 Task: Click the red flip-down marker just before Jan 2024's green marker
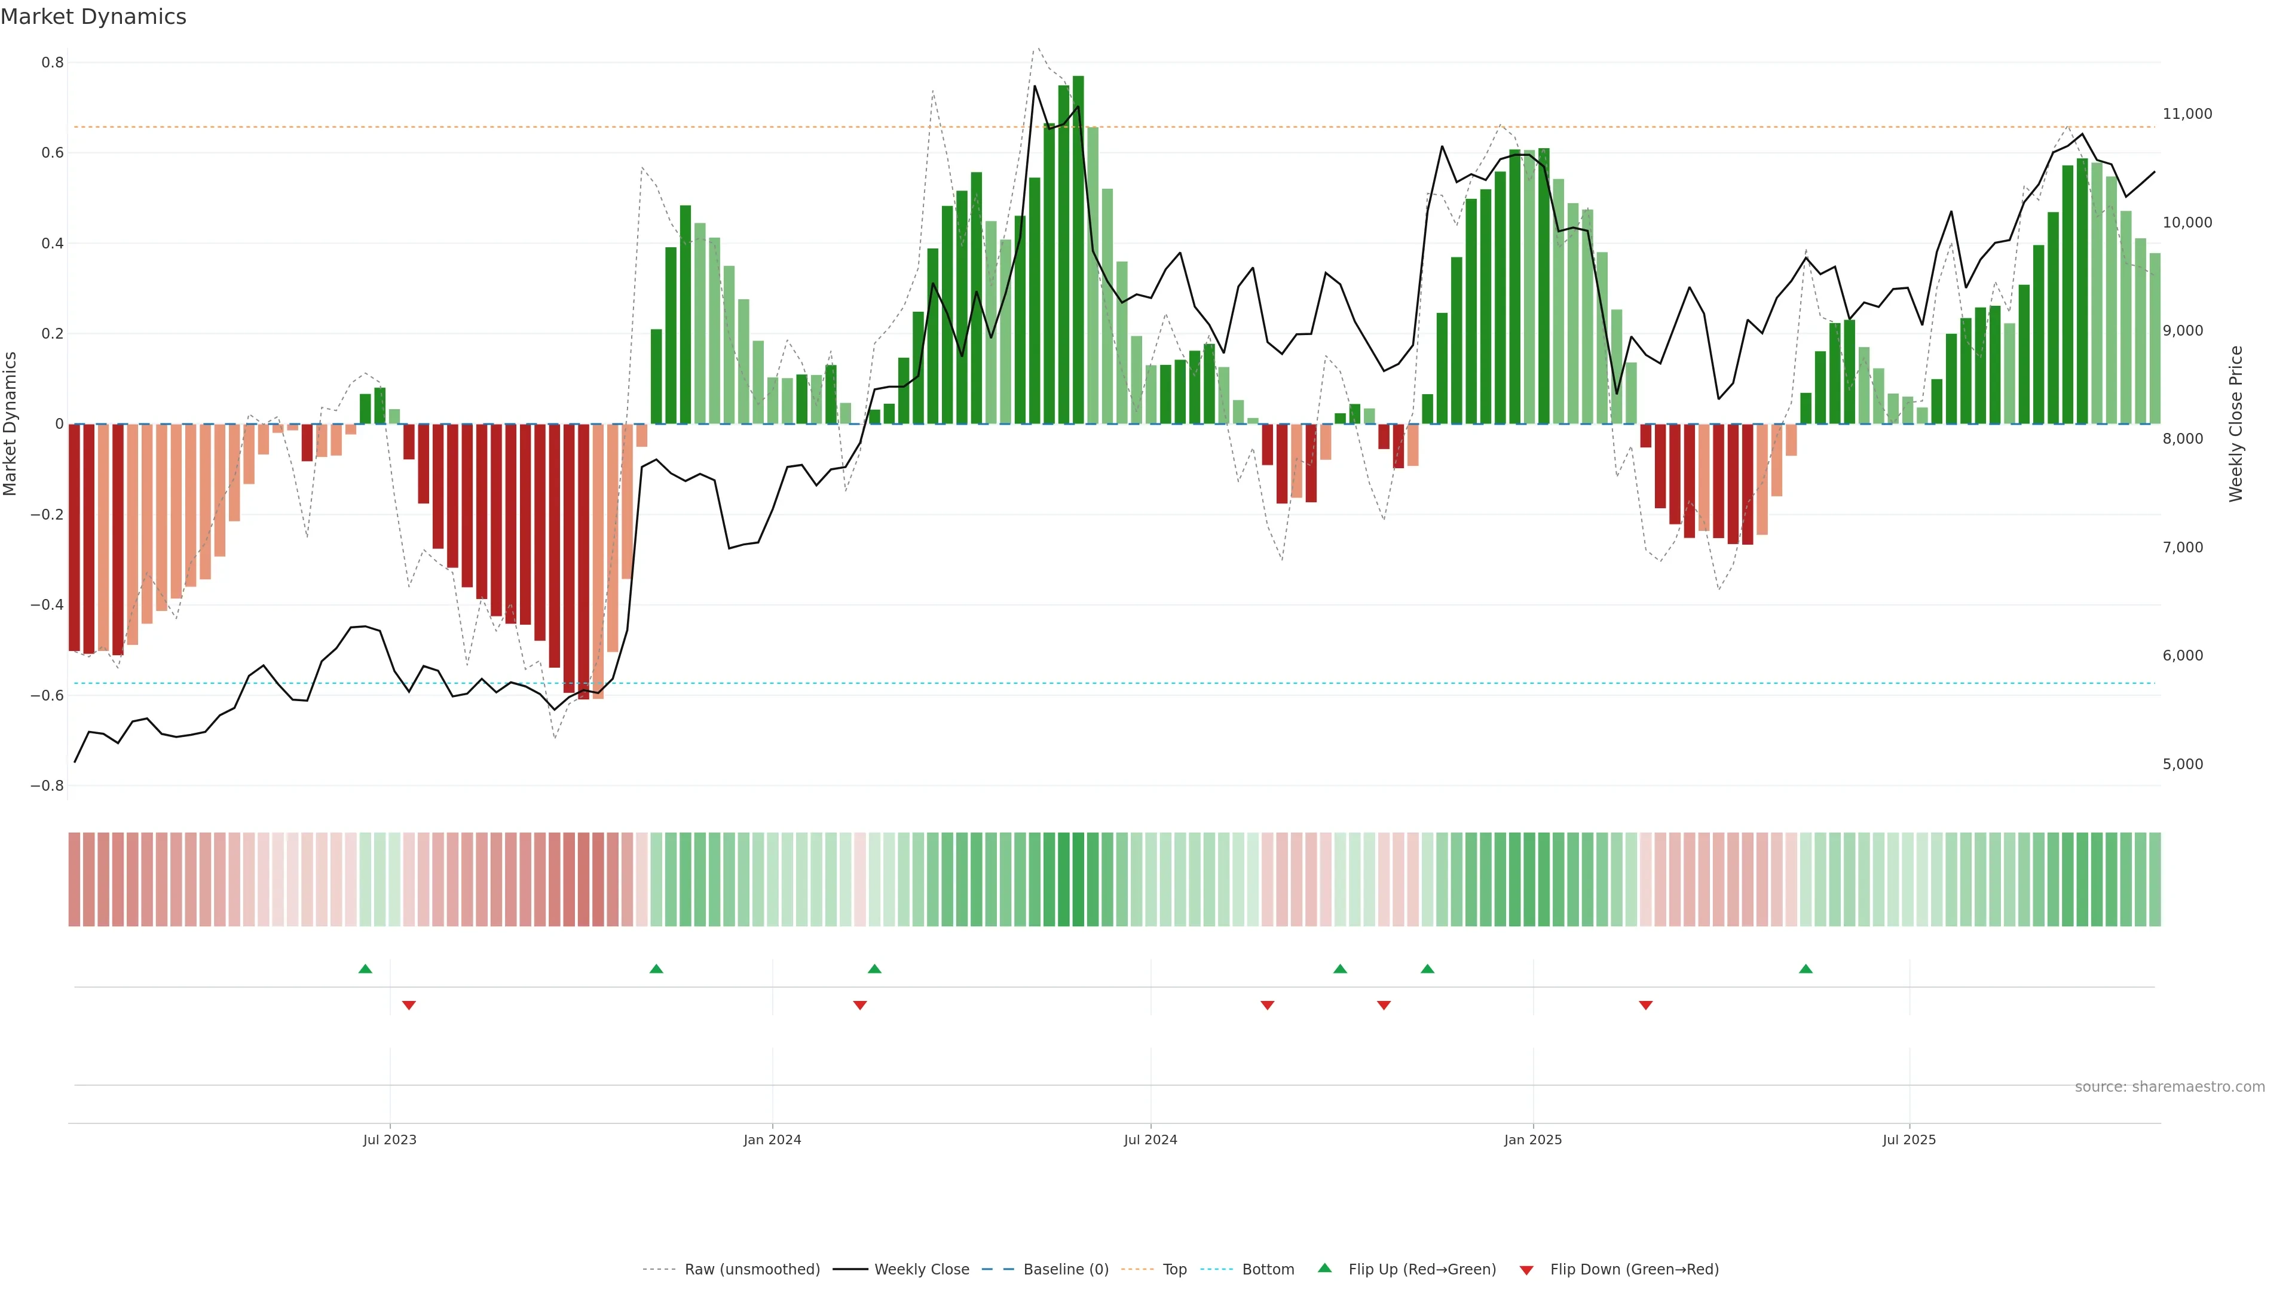click(860, 1005)
